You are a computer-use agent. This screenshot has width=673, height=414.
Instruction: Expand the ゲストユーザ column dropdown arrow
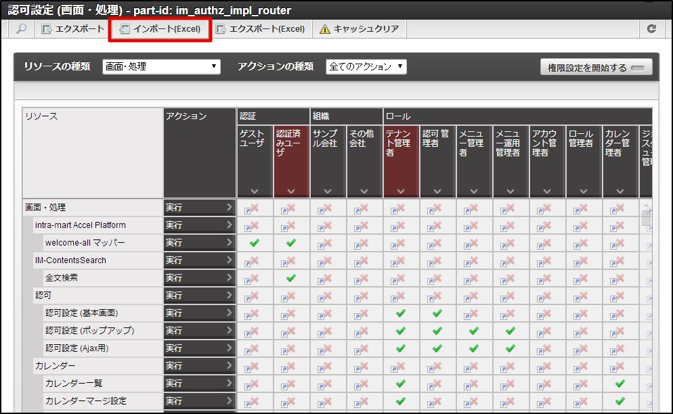pos(254,191)
